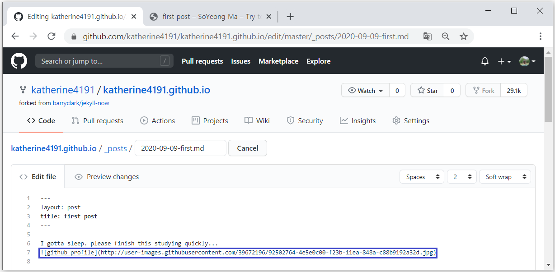The height and width of the screenshot is (272, 555).
Task: Click the translate page icon
Action: click(x=427, y=37)
